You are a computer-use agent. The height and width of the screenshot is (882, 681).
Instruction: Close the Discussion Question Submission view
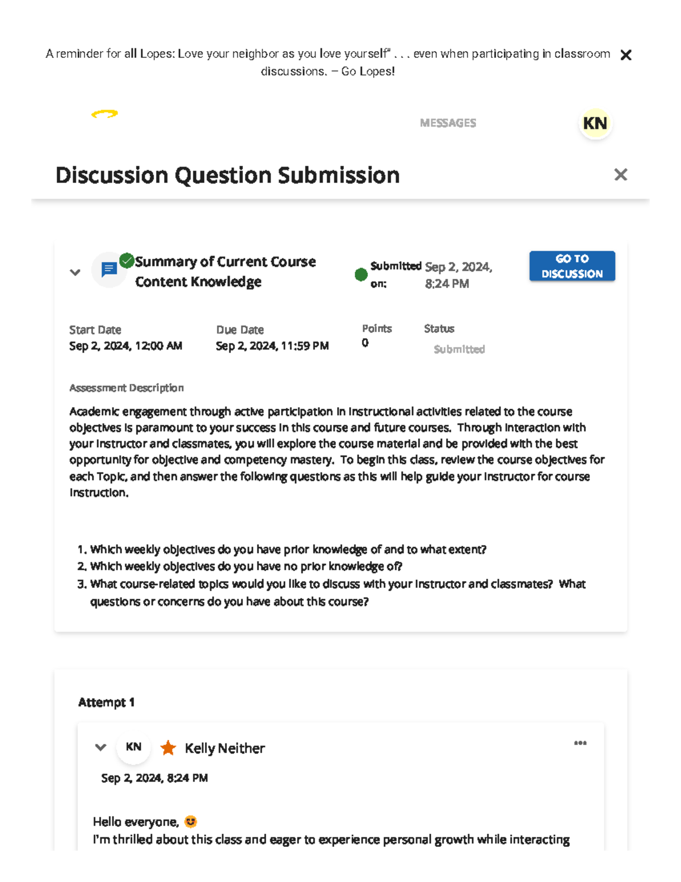pyautogui.click(x=621, y=175)
